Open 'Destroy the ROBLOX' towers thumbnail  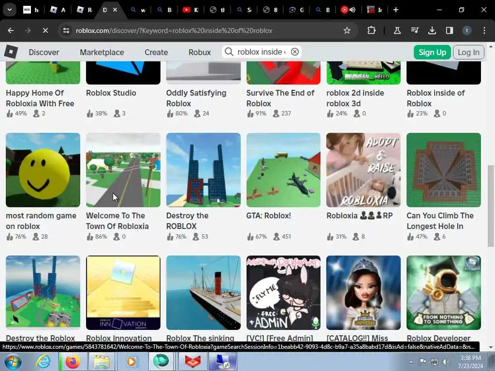point(204,170)
